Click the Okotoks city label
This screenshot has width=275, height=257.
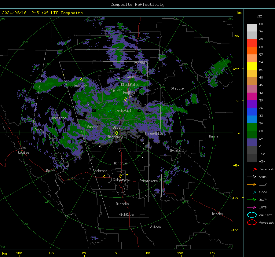[122, 204]
